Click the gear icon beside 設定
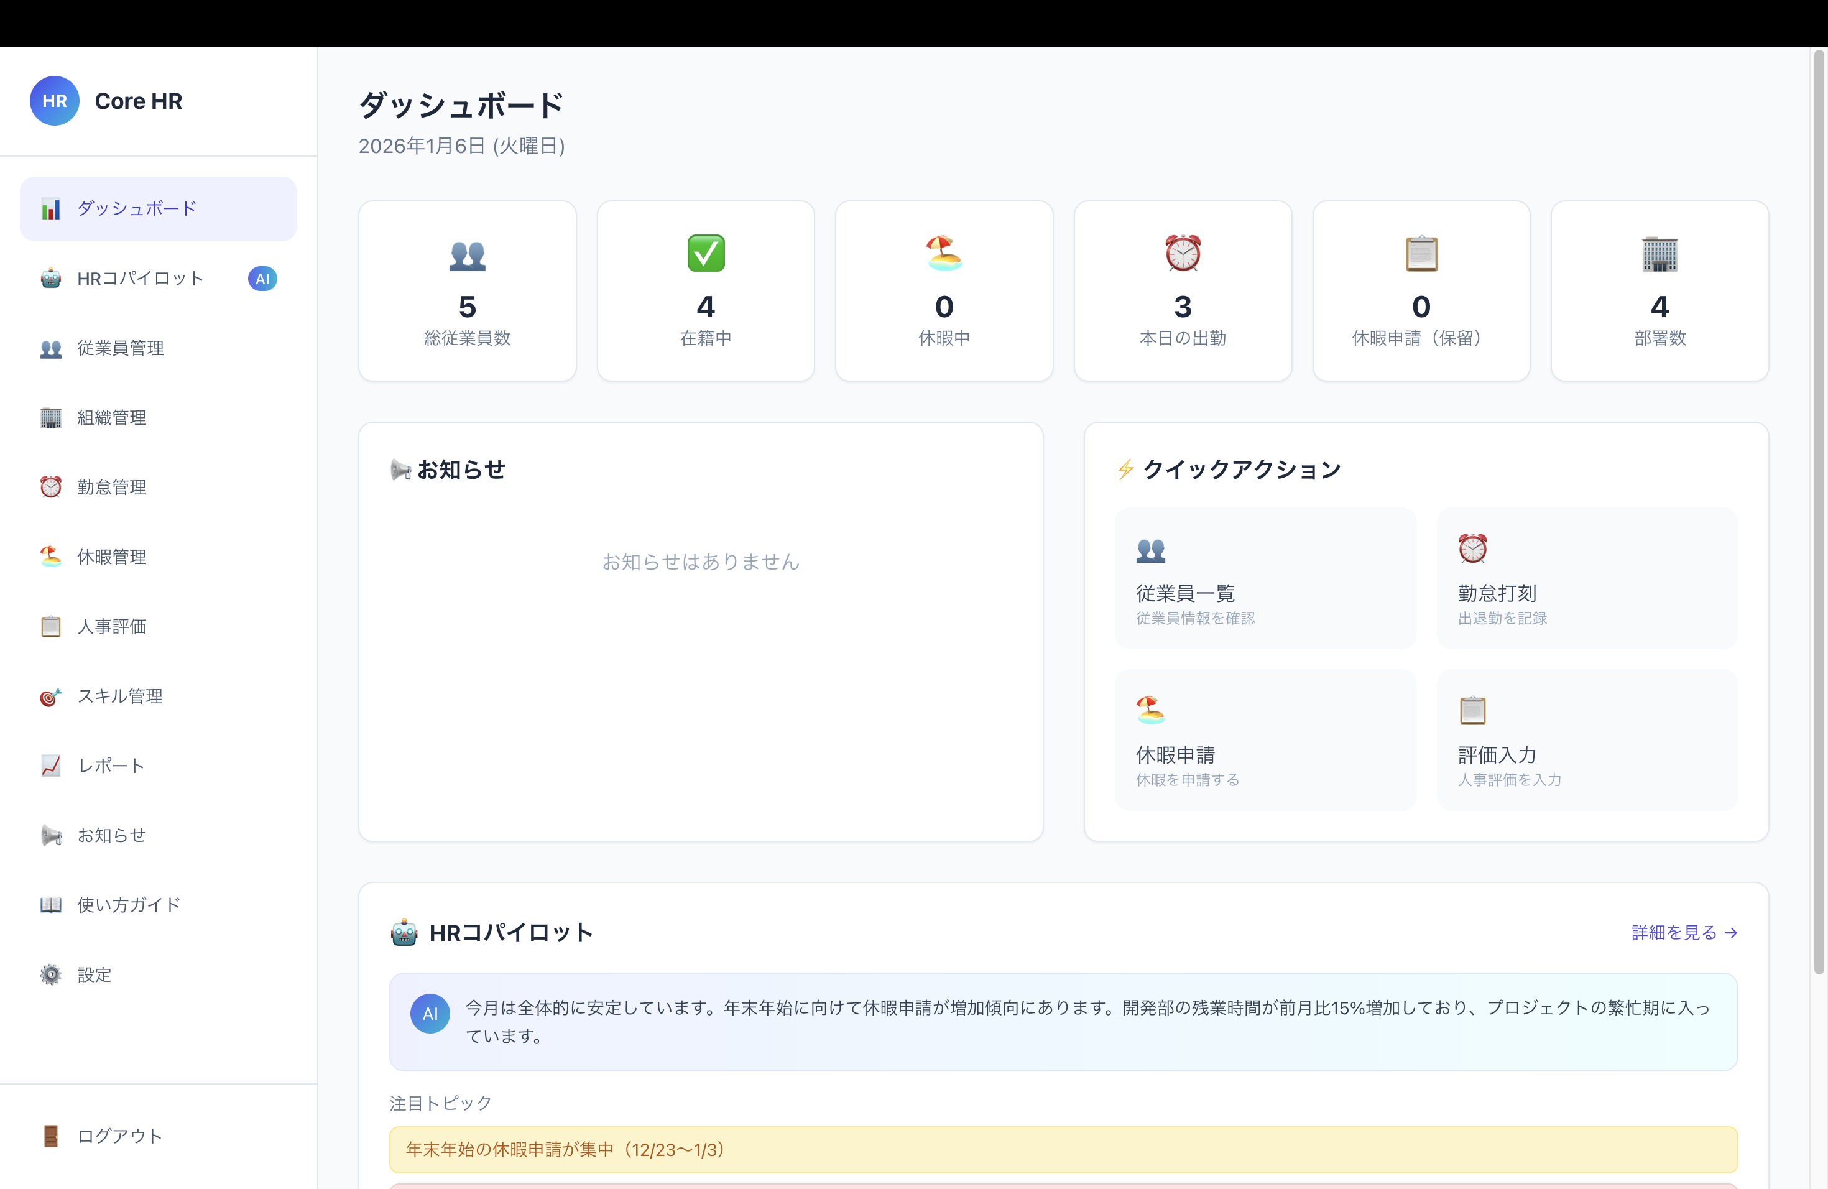 [51, 974]
